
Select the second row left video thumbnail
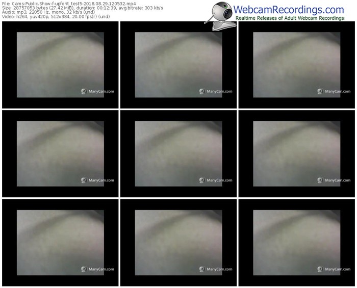coord(60,153)
